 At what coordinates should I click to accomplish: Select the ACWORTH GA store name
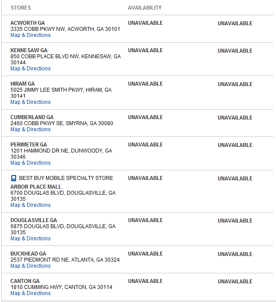click(x=27, y=23)
